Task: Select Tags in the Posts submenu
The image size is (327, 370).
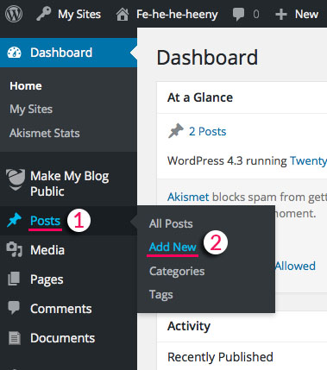Action: 161,295
